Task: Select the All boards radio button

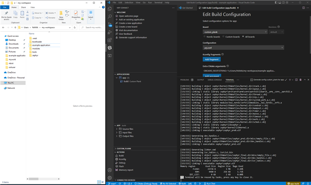Action: [243, 36]
